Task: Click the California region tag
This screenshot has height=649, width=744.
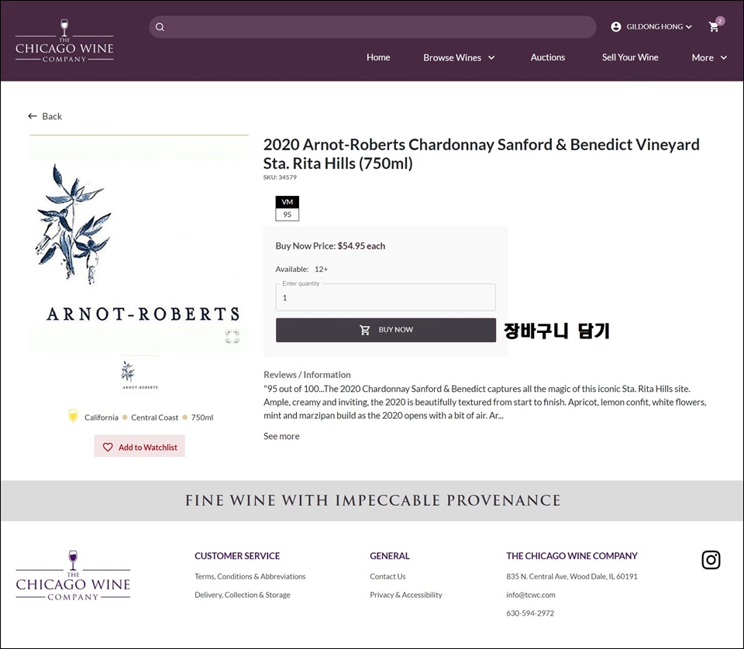Action: (x=101, y=417)
